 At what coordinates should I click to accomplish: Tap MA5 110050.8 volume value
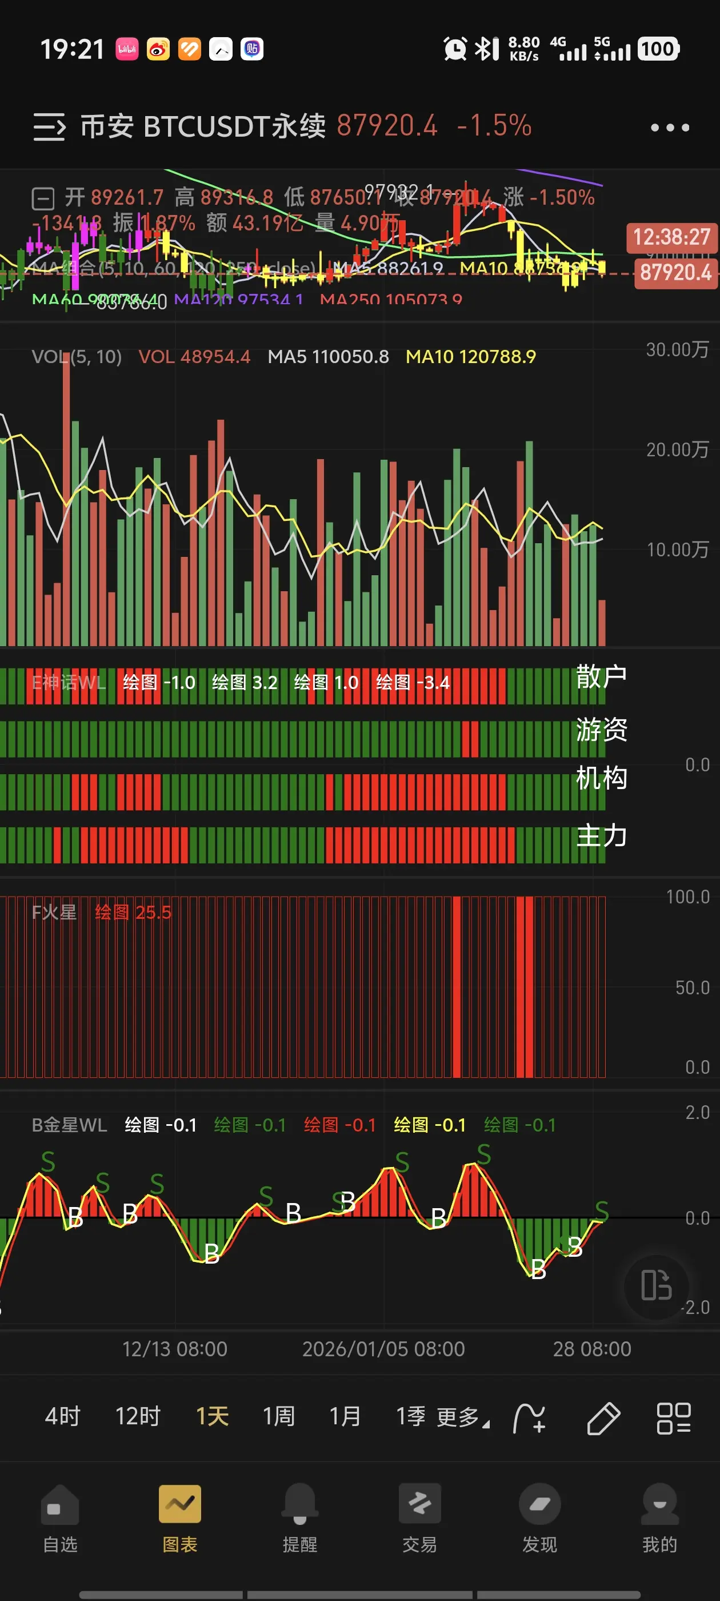328,357
